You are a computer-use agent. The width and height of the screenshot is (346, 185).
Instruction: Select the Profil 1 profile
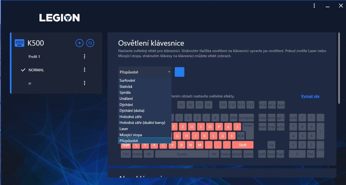click(x=34, y=57)
